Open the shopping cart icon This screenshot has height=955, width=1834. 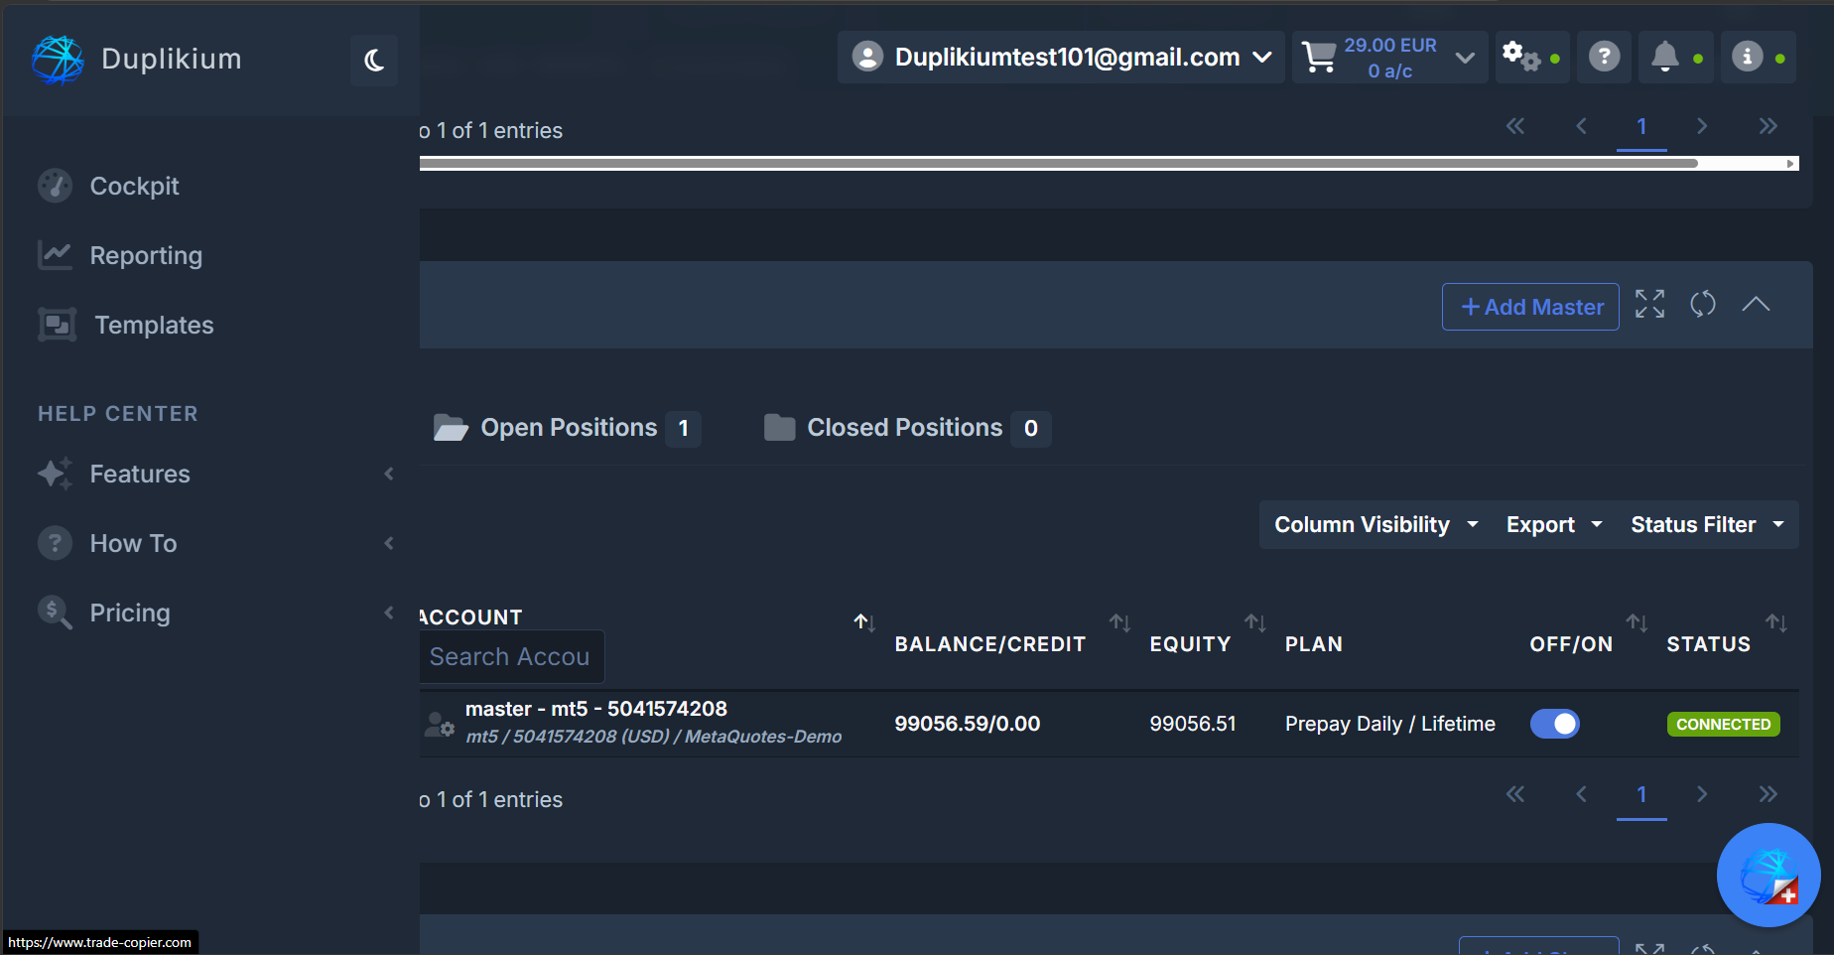[x=1318, y=57]
